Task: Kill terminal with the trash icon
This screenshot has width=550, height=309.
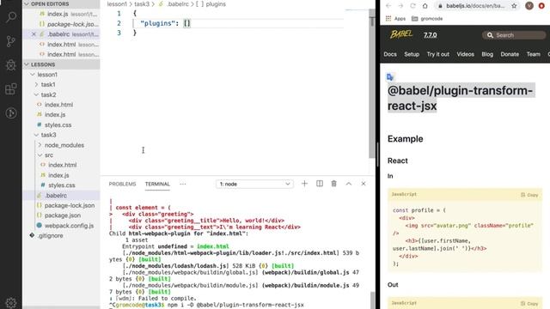Action: [x=334, y=184]
